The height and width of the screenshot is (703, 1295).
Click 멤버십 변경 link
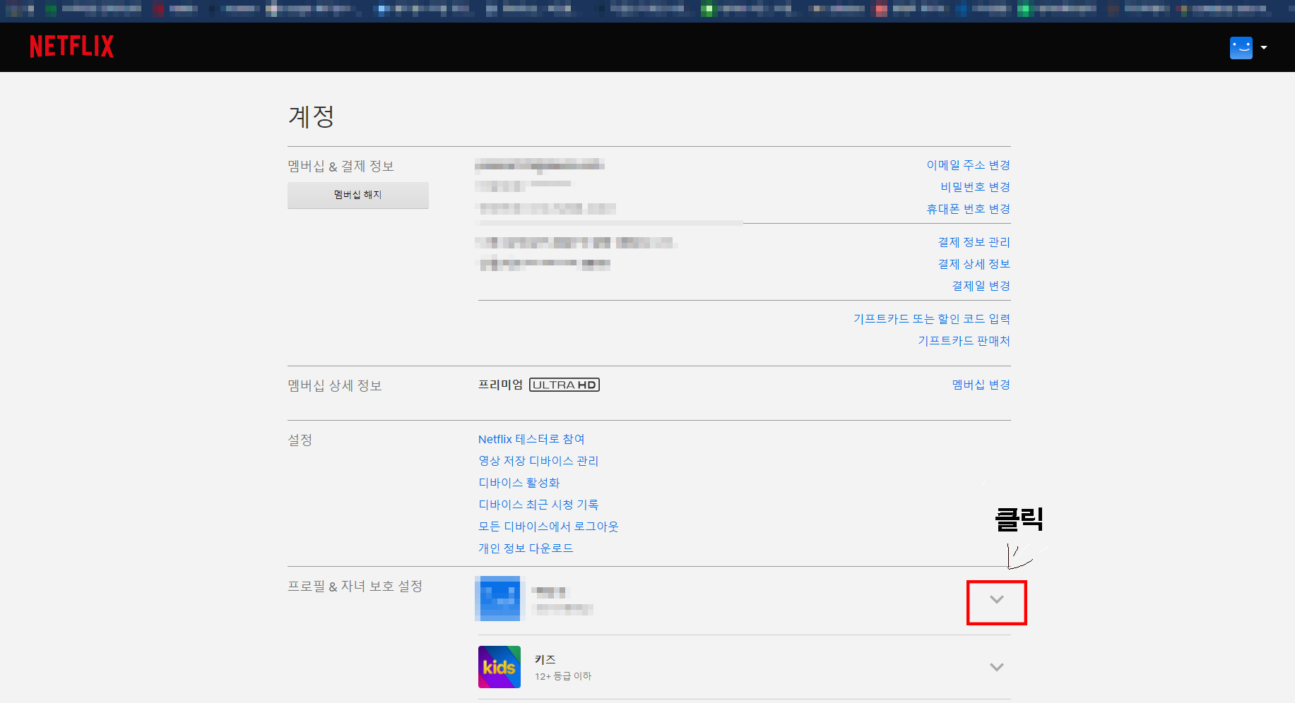[981, 385]
